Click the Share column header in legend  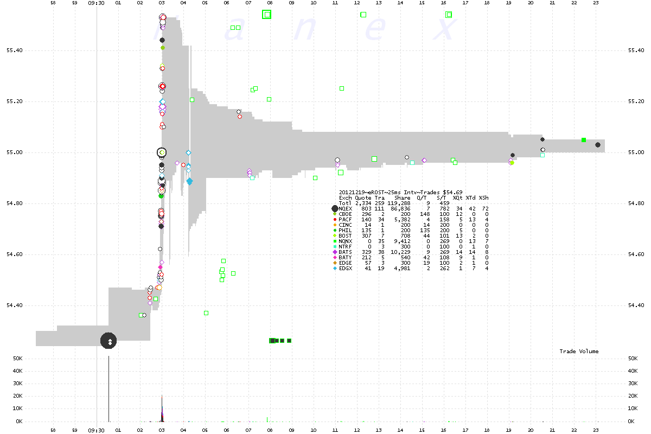click(x=403, y=198)
